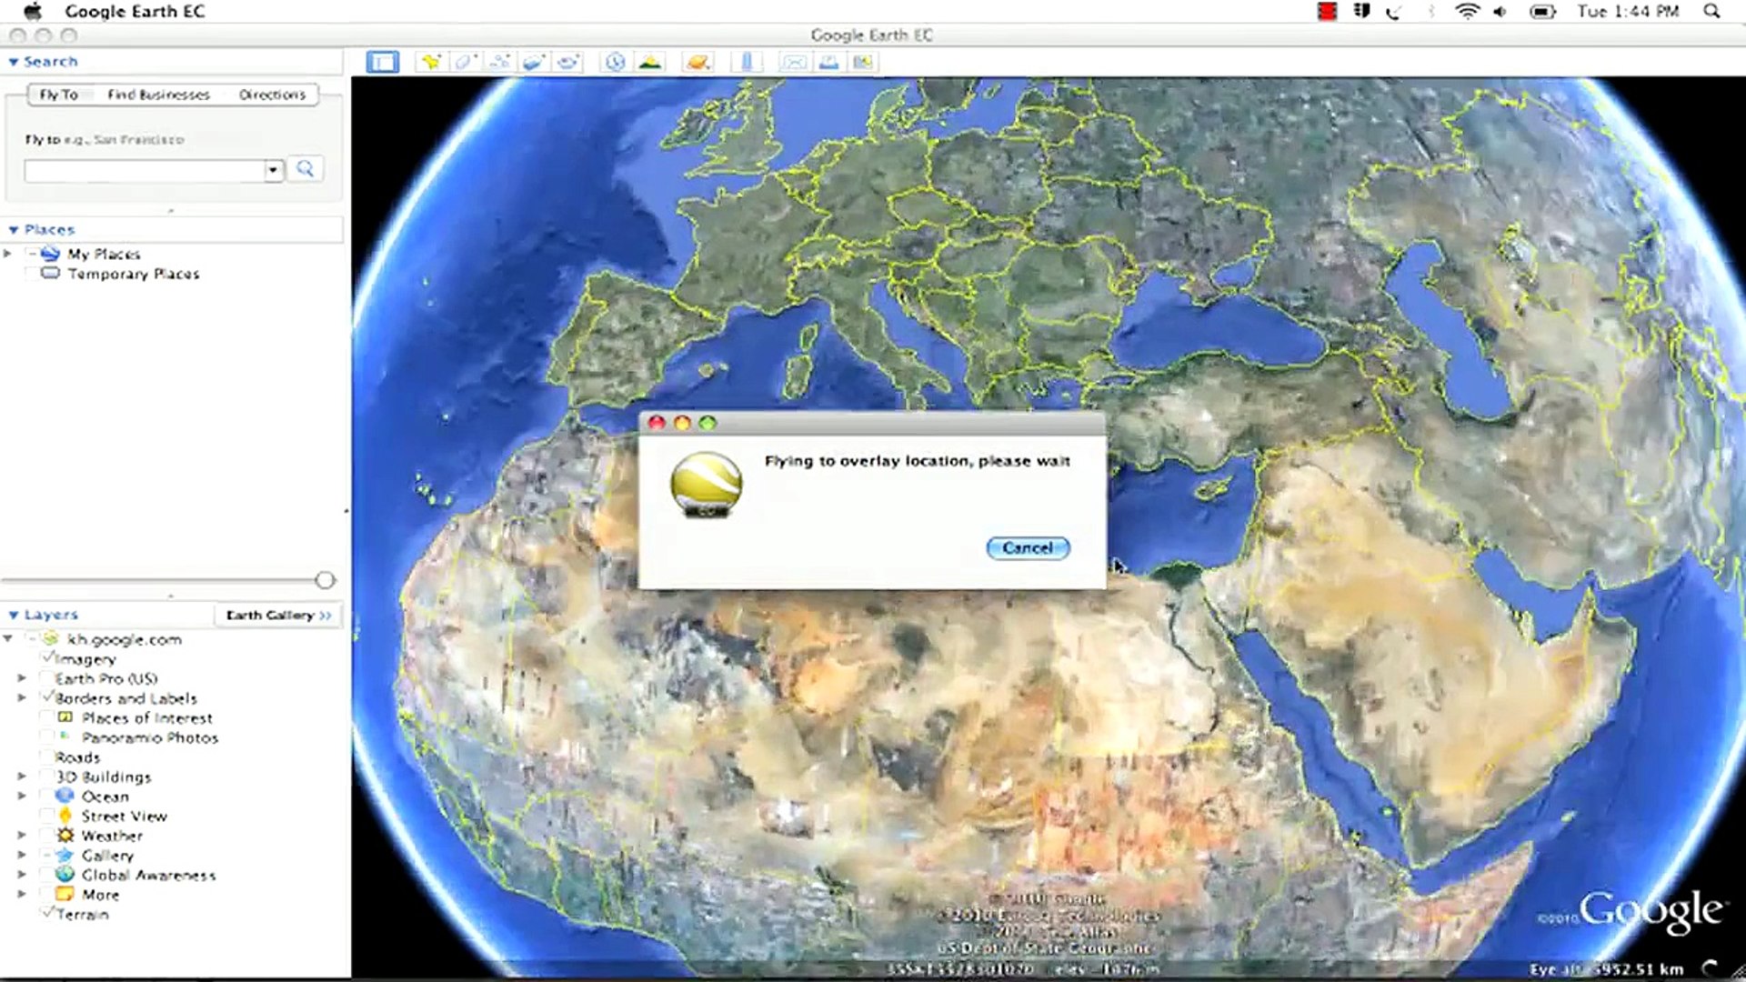Open the Fly To history dropdown

pos(273,170)
